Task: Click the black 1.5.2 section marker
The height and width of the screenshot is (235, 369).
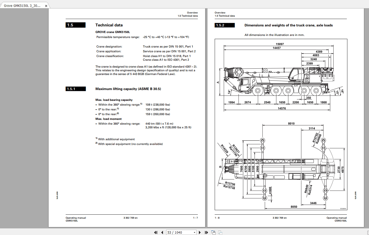Action: [224, 25]
